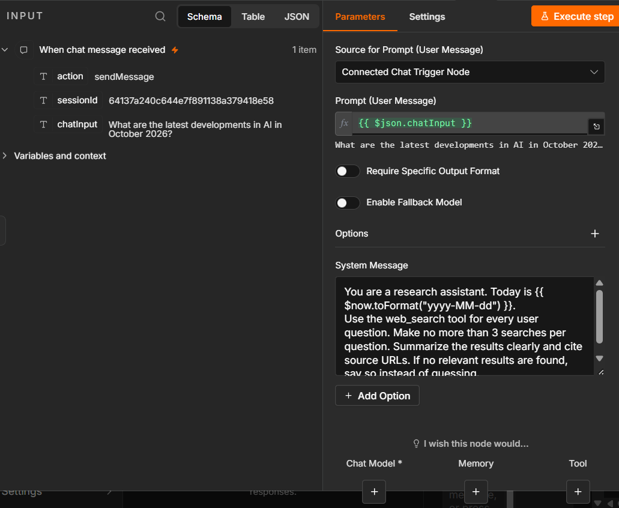
Task: Click the text type icon beside sessionId
Action: (44, 101)
